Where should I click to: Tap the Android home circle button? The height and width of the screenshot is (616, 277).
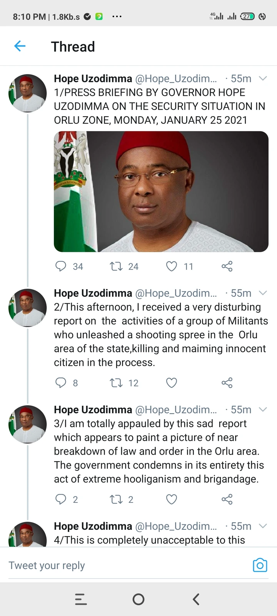click(138, 599)
